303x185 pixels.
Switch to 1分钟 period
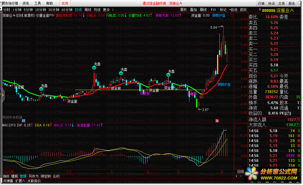click(17, 10)
